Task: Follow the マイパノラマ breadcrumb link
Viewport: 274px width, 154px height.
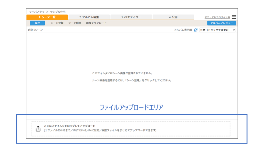Action: pyautogui.click(x=37, y=12)
